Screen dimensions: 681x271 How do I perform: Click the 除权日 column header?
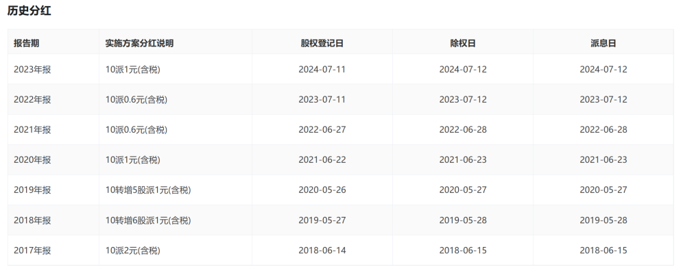click(463, 43)
